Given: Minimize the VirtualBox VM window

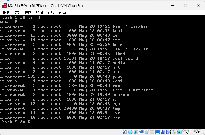Looking at the screenshot, I should 173,5.
